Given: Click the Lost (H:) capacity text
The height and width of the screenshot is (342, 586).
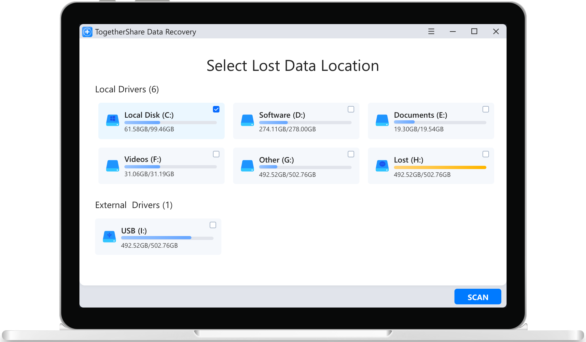Looking at the screenshot, I should point(422,175).
